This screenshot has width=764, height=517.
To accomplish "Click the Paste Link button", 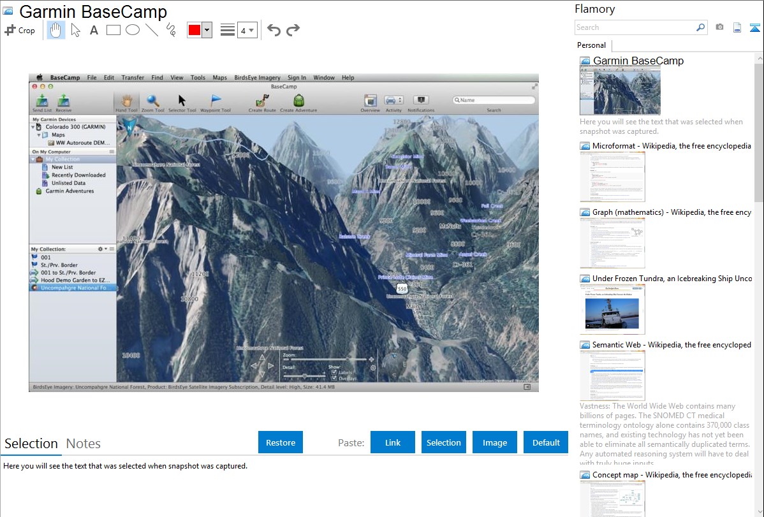I will tap(393, 442).
